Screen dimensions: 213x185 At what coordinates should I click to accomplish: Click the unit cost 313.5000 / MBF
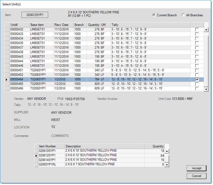182,99
